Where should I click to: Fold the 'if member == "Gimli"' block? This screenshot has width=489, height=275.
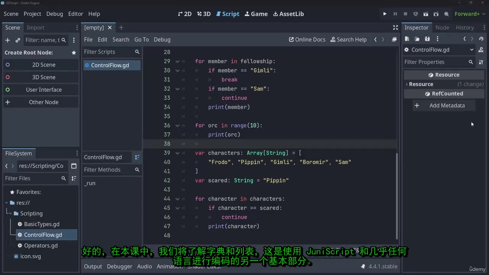[x=177, y=70]
